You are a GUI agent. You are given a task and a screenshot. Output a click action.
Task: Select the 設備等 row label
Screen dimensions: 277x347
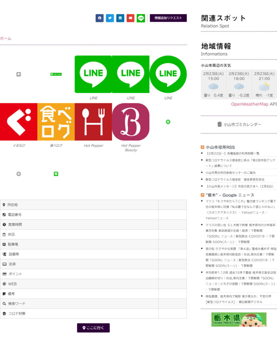coord(14,254)
